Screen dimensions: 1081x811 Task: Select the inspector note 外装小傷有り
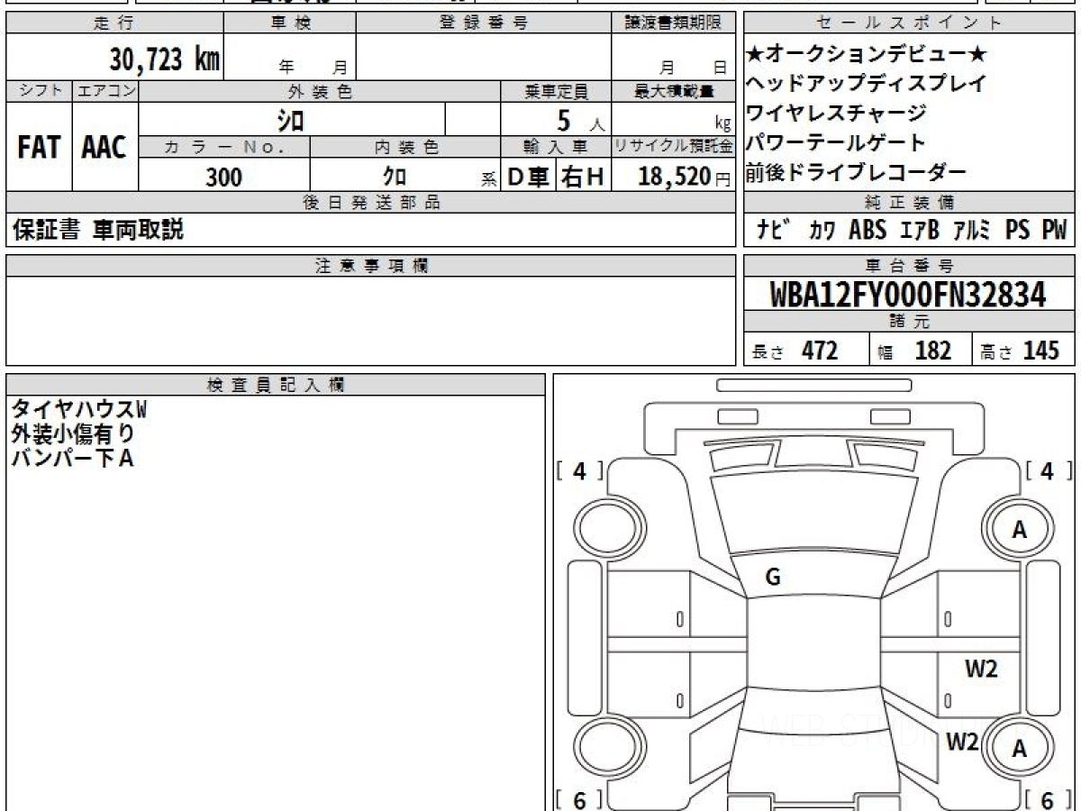[72, 434]
